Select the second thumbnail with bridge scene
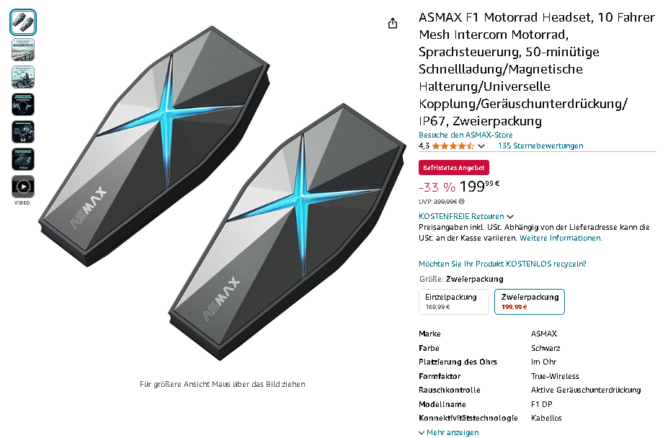 [23, 50]
